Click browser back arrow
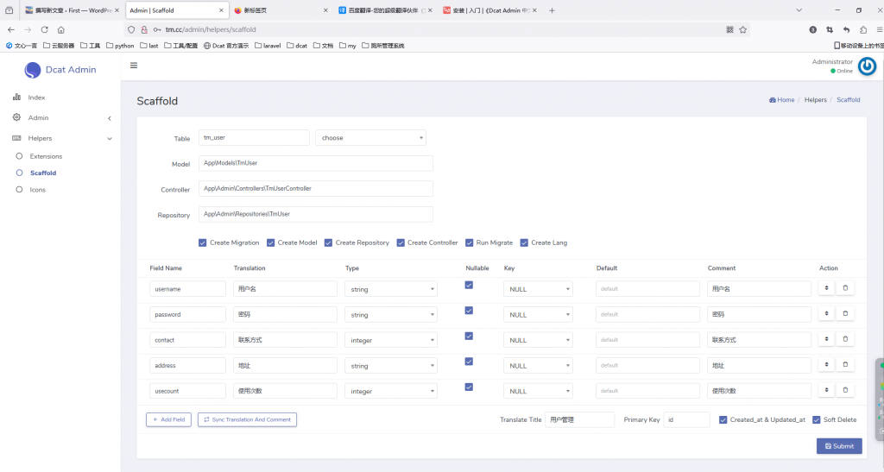The width and height of the screenshot is (884, 472). (x=11, y=30)
